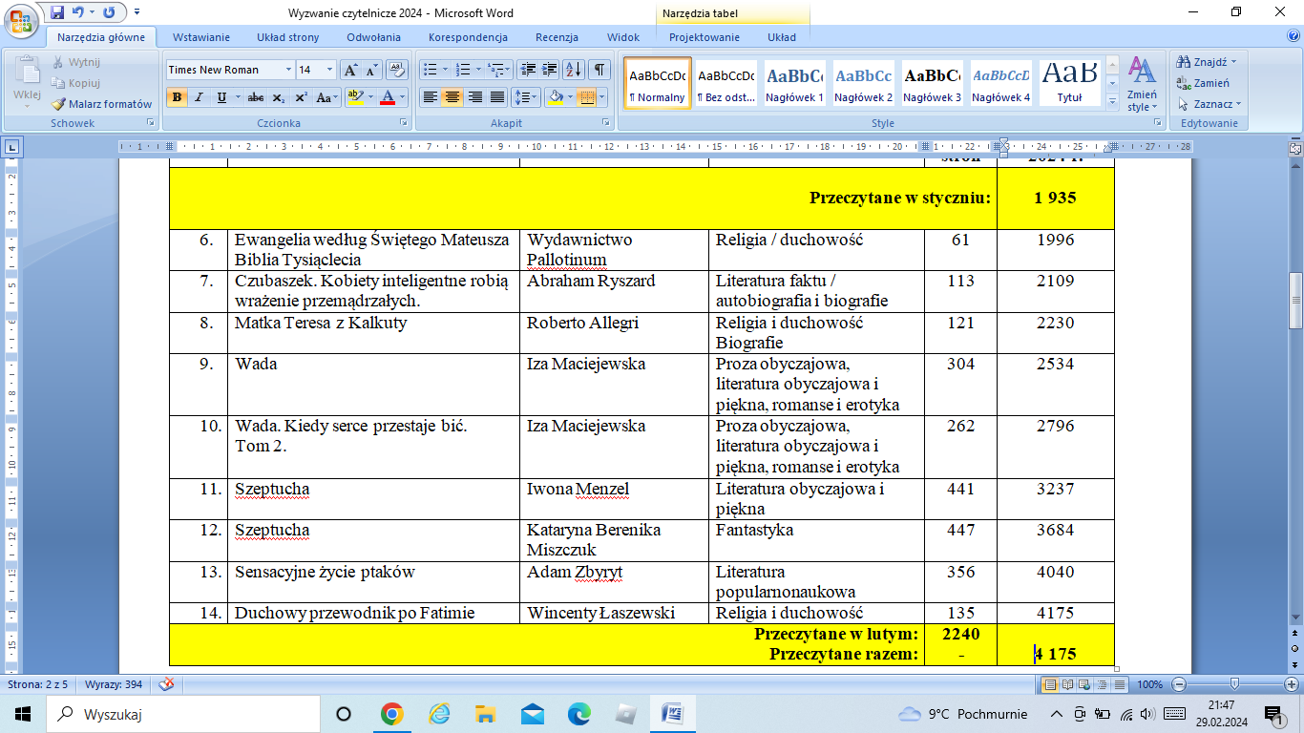The image size is (1304, 733).
Task: Apply strikethrough formatting
Action: point(255,97)
